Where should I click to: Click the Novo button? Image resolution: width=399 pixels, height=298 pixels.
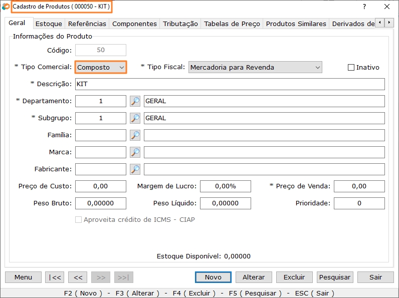point(213,277)
